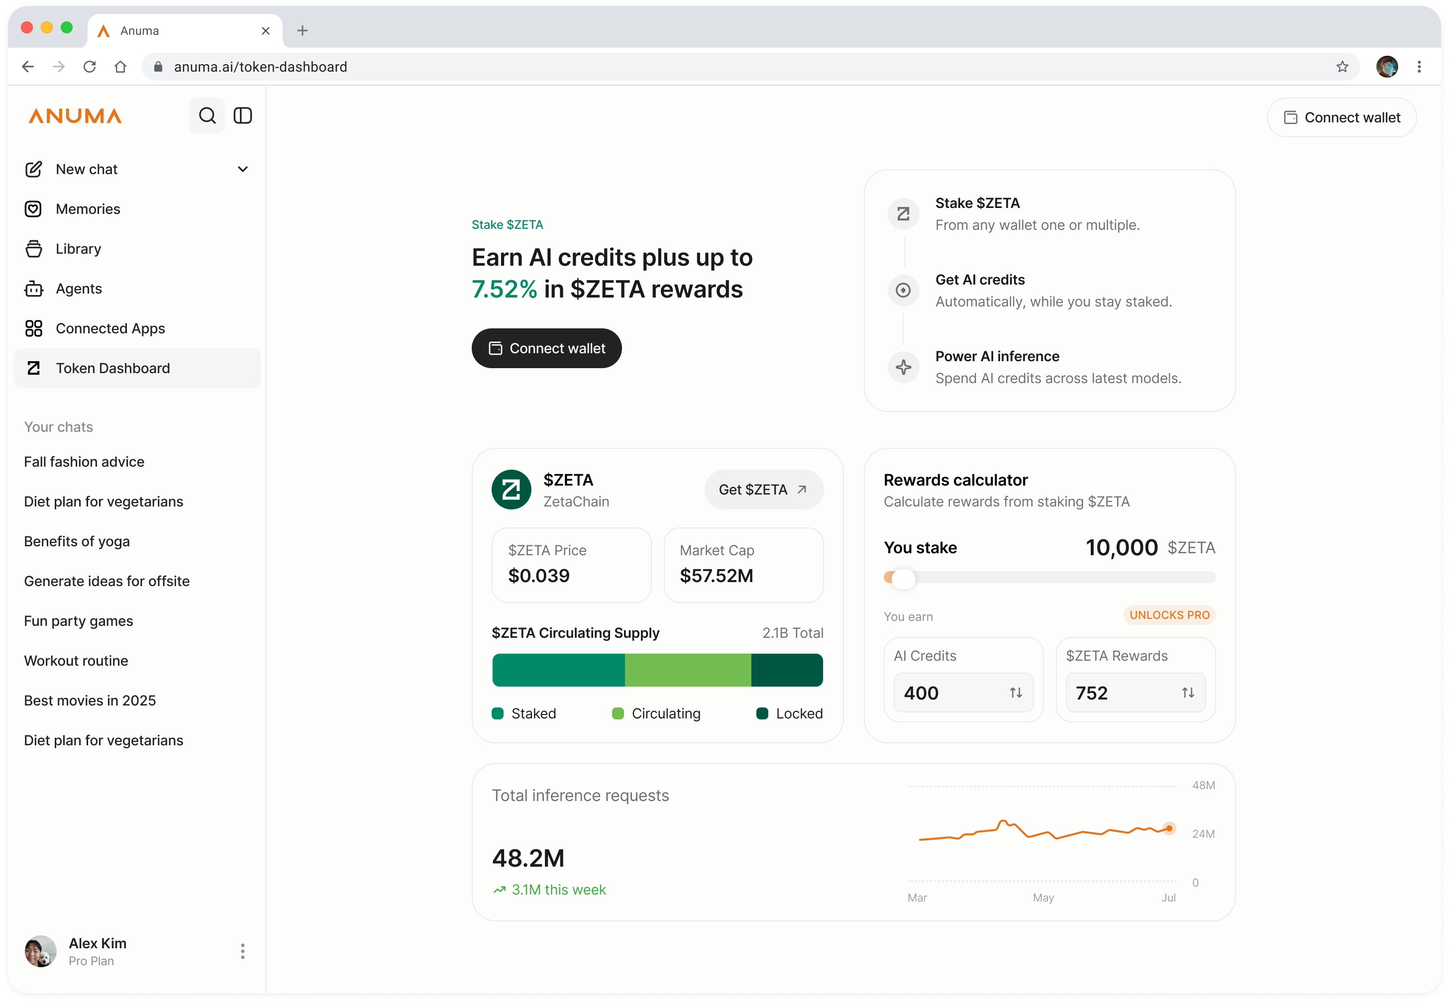The width and height of the screenshot is (1449, 1003).
Task: Click the Stake $ZETA step icon
Action: coord(903,213)
